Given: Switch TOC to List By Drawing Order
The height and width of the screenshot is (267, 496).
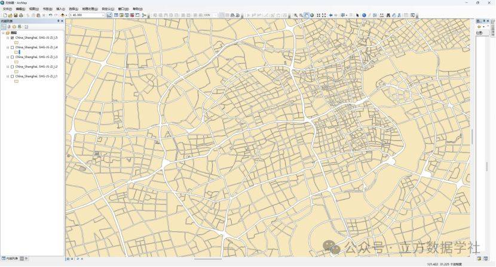Looking at the screenshot, I should pyautogui.click(x=4, y=26).
